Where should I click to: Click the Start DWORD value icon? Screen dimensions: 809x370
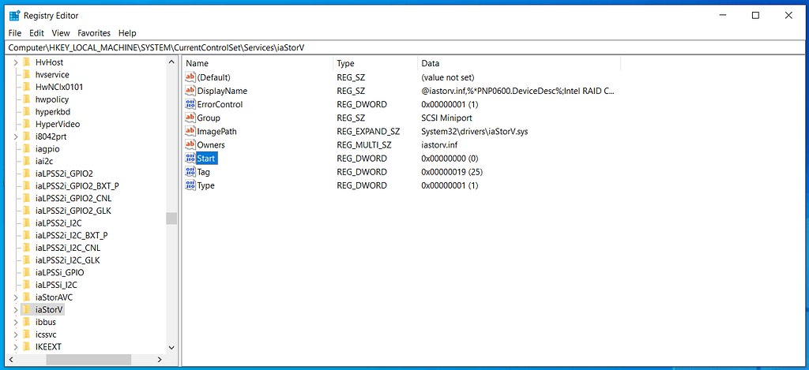click(x=190, y=159)
